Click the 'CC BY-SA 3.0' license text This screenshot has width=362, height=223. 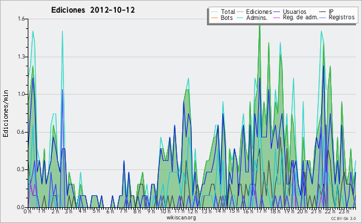tap(343, 218)
